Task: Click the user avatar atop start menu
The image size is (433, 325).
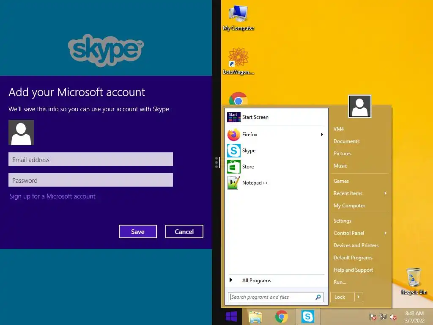Action: [x=359, y=106]
